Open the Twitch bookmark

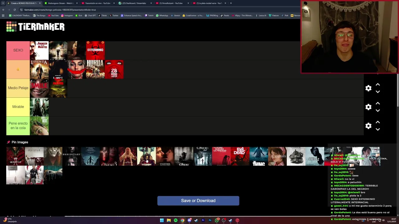[149, 16]
